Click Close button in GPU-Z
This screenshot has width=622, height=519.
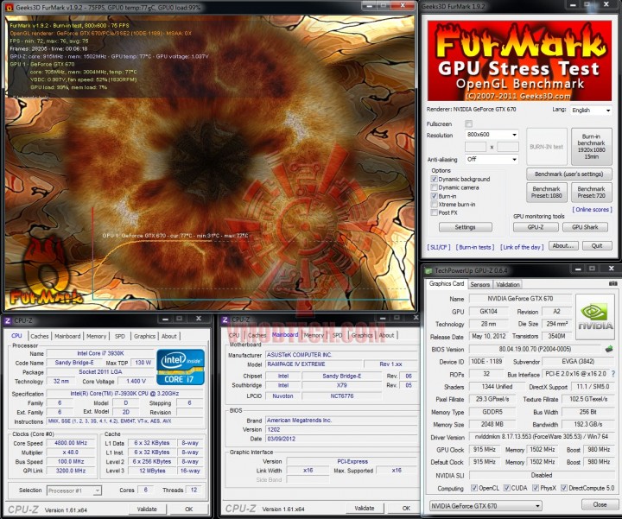[x=600, y=504]
